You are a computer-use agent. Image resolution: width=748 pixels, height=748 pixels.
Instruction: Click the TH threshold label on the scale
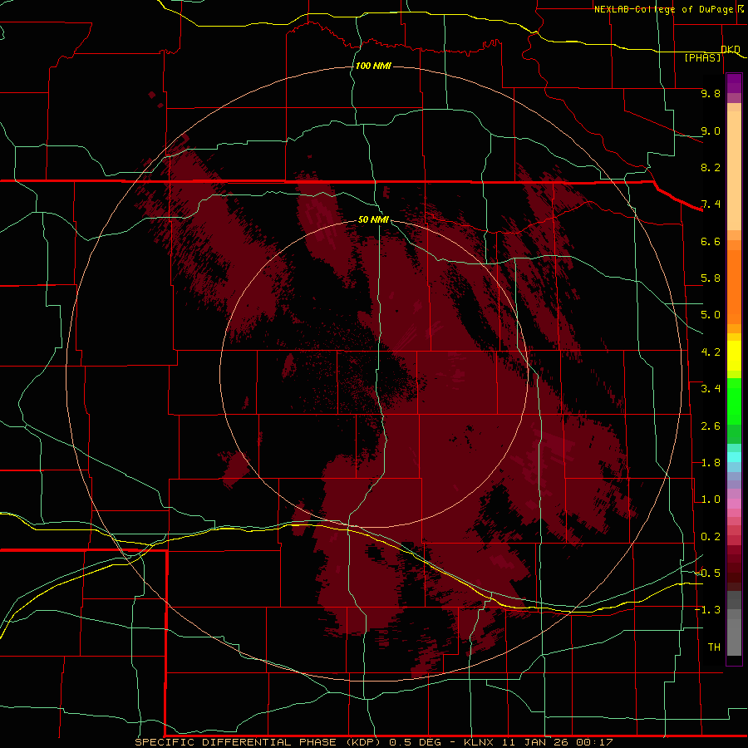pos(714,647)
